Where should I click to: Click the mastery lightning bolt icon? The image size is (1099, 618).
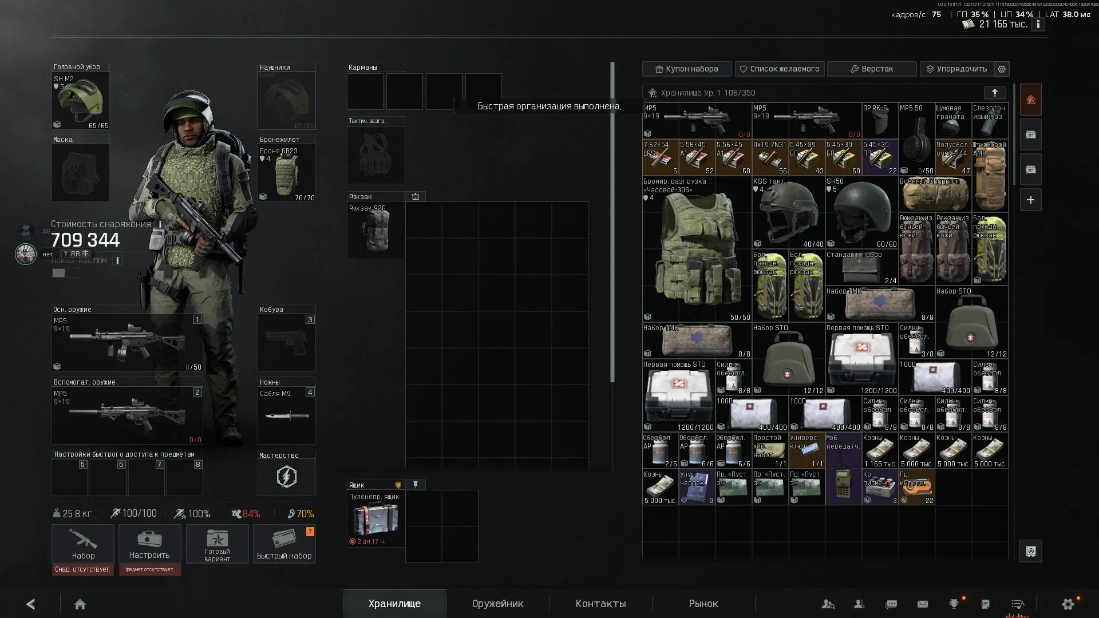click(x=287, y=476)
